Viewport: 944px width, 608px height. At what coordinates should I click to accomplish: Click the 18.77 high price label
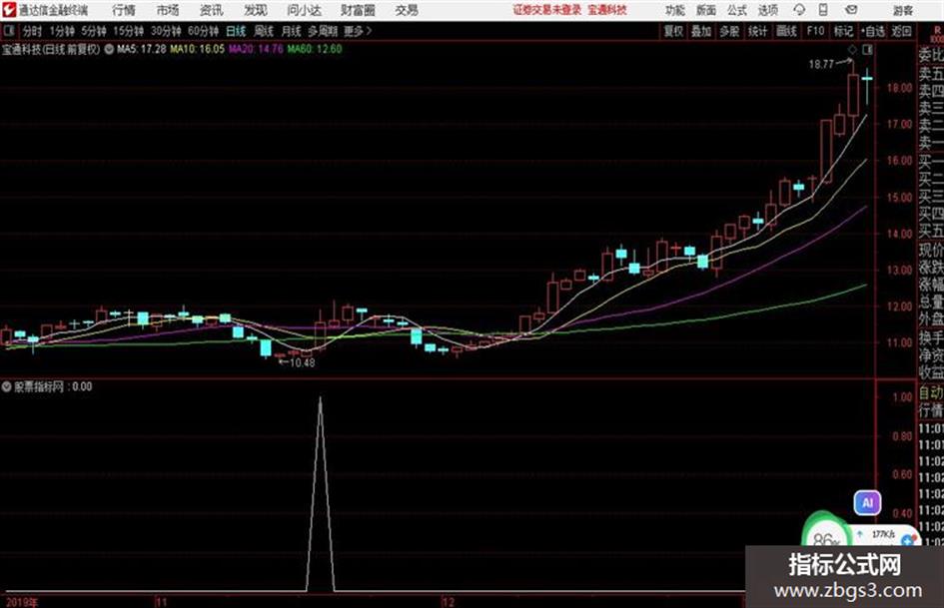pyautogui.click(x=821, y=64)
